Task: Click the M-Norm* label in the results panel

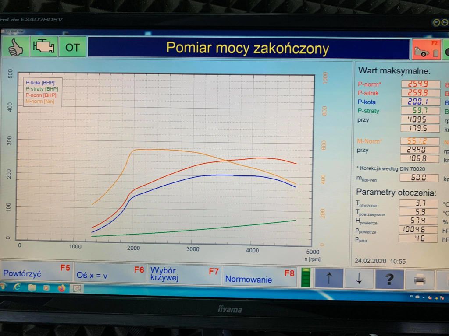Action: click(369, 141)
